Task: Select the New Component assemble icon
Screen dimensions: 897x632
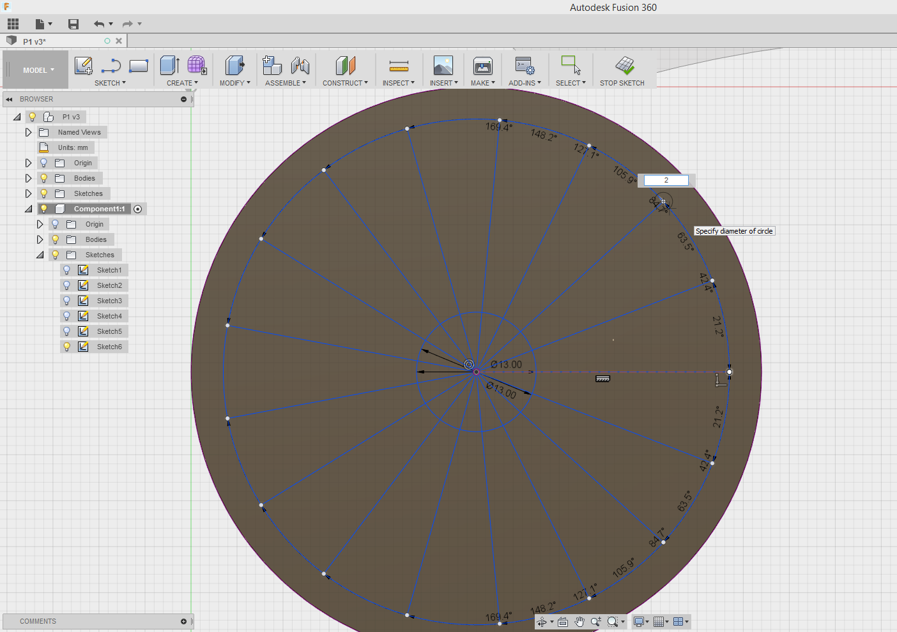Action: (272, 66)
